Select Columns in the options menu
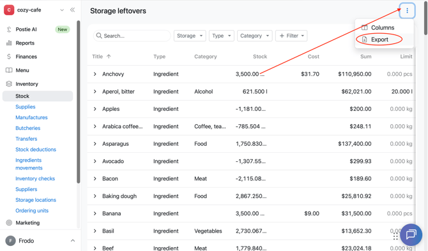The height and width of the screenshot is (251, 428). point(385,27)
